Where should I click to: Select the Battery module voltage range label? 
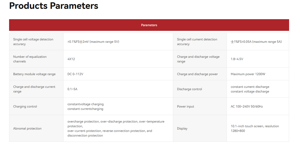tap(34, 74)
